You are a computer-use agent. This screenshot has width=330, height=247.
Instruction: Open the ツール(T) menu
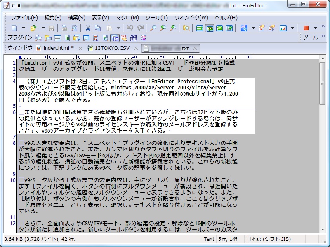[157, 18]
